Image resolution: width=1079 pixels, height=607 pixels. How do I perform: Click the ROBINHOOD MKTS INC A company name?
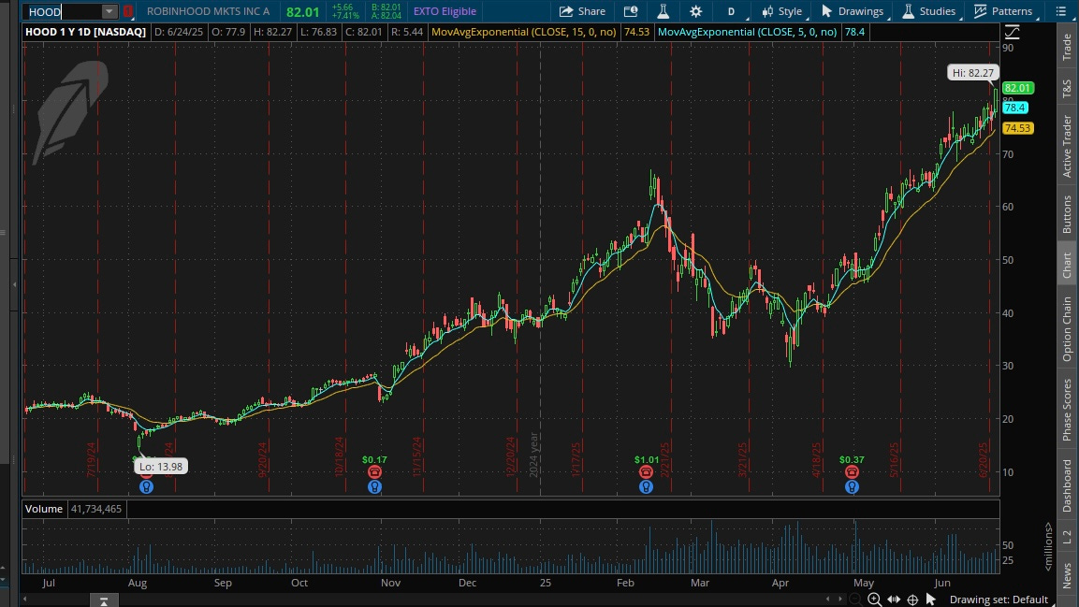[x=208, y=11]
